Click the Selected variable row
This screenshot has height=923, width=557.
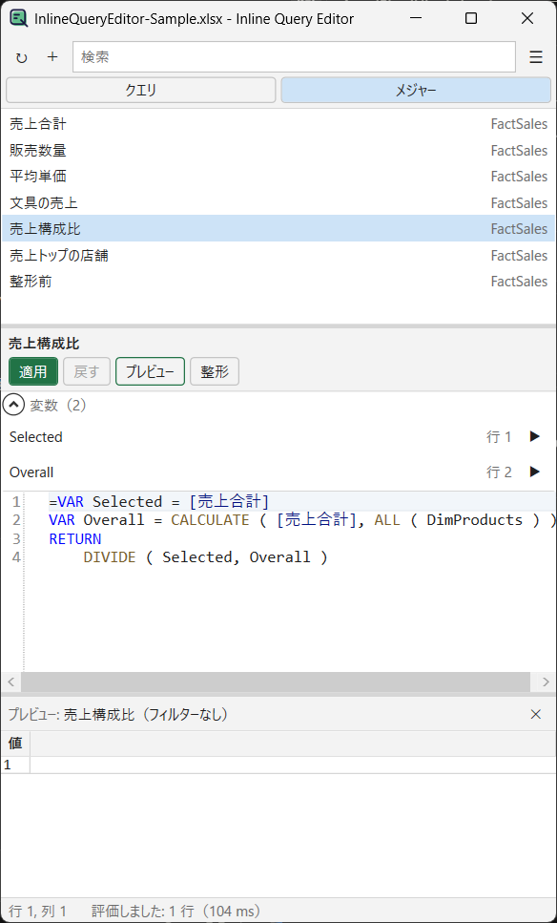coord(278,437)
